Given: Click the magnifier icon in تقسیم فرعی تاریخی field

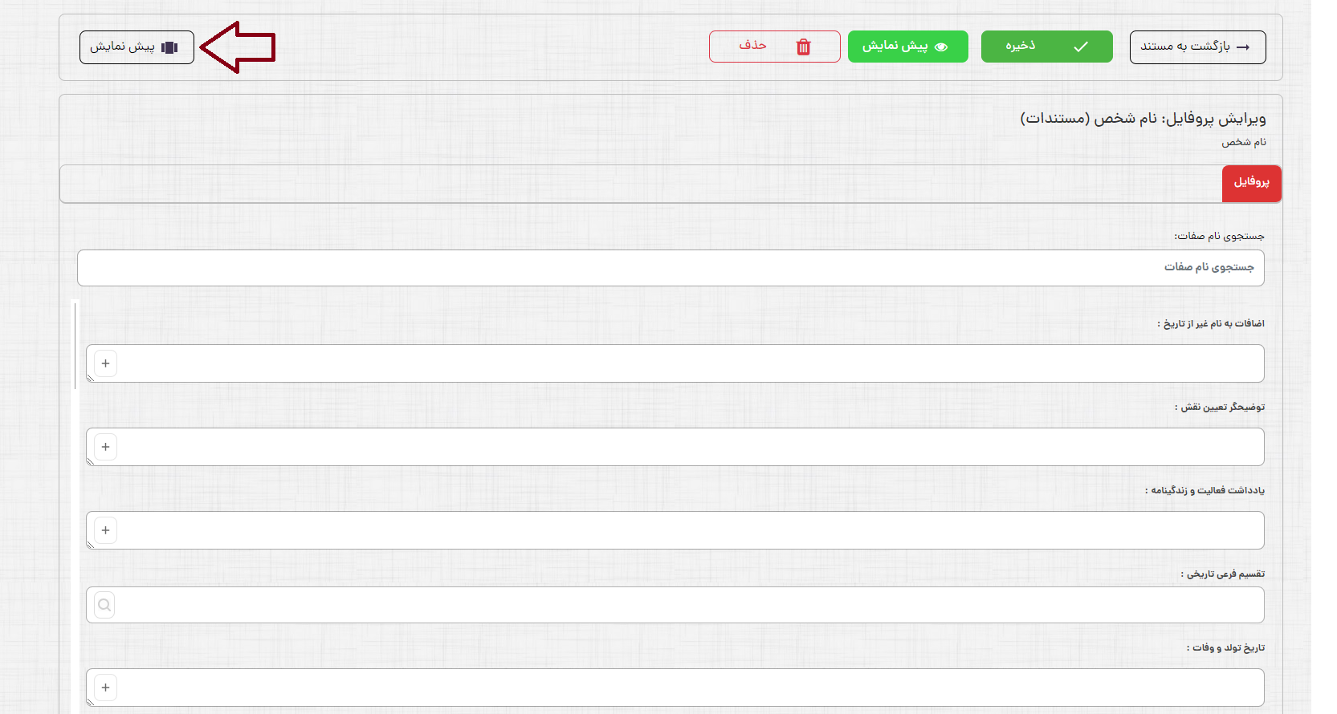Looking at the screenshot, I should tap(104, 605).
